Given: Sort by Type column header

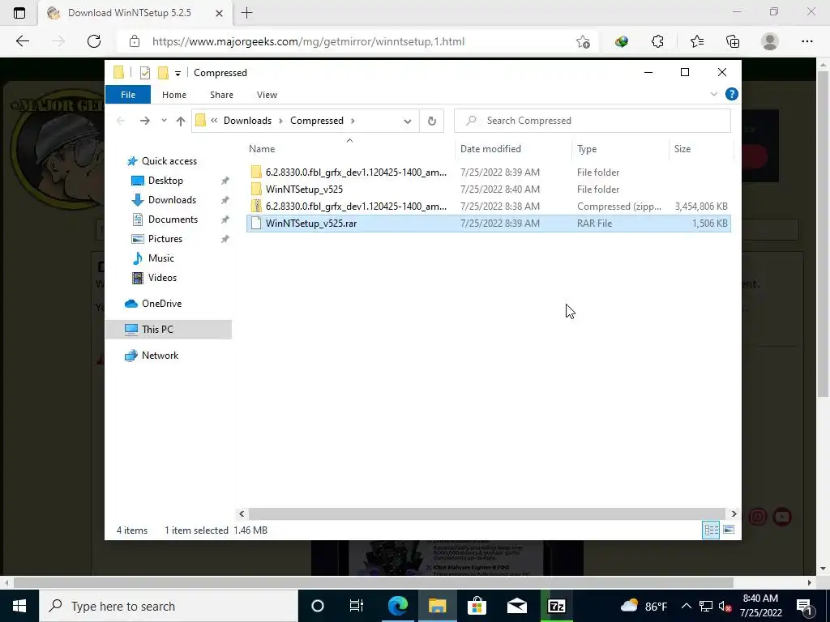Looking at the screenshot, I should pos(587,149).
